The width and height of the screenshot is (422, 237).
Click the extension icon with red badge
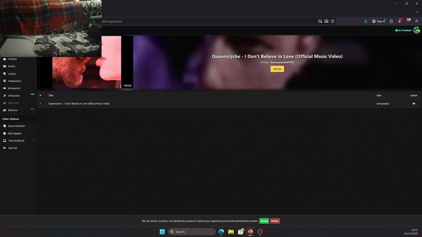coord(400,21)
